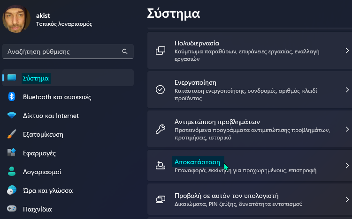Open Ενεργοποίηση using the right chevron

(x=347, y=89)
